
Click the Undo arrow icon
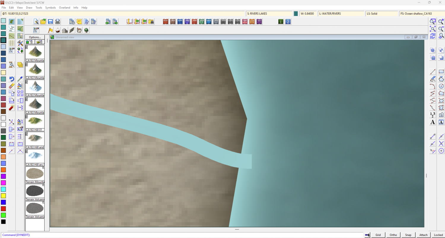[12, 79]
